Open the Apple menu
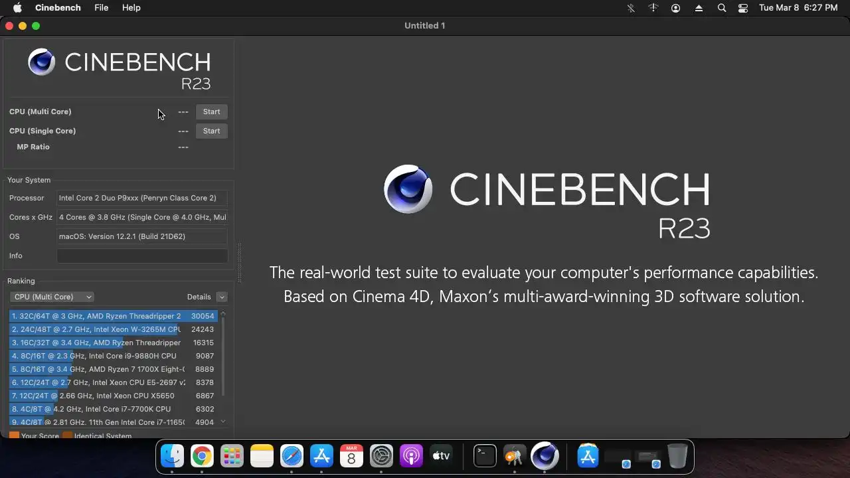This screenshot has height=478, width=850. point(18,8)
